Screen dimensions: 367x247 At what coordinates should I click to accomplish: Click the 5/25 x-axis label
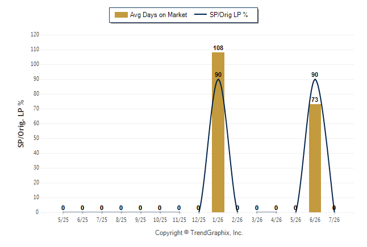pyautogui.click(x=63, y=220)
